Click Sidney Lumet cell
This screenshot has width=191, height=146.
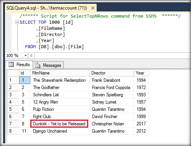pos(112,102)
